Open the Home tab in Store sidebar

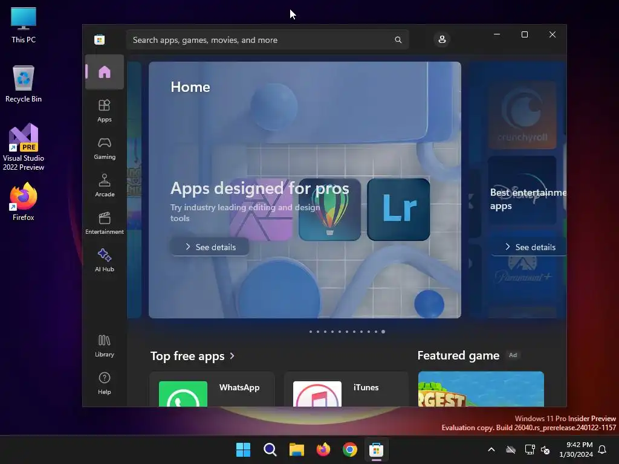coord(105,72)
